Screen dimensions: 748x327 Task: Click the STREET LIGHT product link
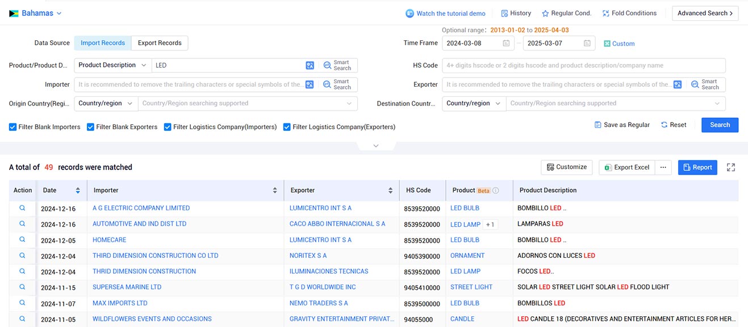(x=471, y=287)
